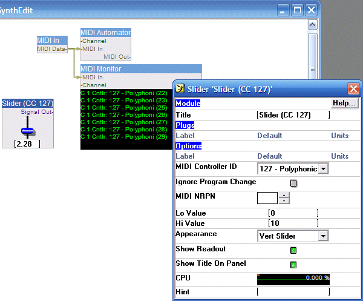The width and height of the screenshot is (363, 301).
Task: Click the MIDI Monitor MIDI In plug
Action: tap(92, 77)
